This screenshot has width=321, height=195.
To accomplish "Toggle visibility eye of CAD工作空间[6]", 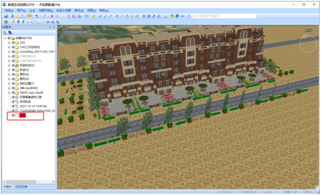I will 13,47.
